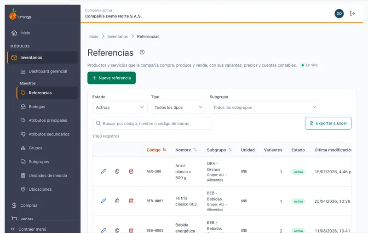Click the name Té frío clásico 002
368x233 pixels.
[x=186, y=201]
